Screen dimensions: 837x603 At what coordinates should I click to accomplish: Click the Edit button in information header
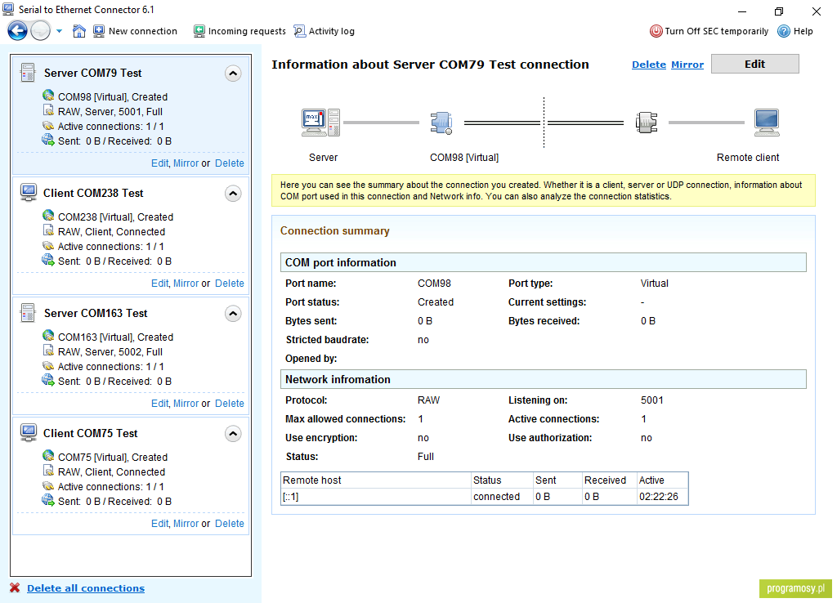point(754,64)
